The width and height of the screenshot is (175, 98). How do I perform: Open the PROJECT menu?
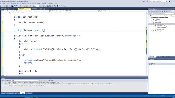tap(13, 4)
